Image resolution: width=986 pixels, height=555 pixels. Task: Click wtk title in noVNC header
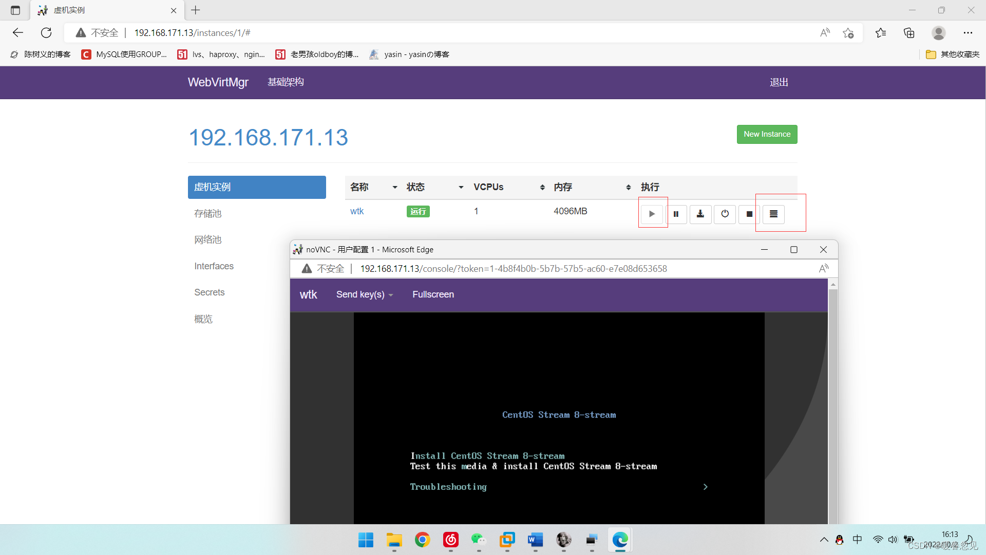coord(308,294)
